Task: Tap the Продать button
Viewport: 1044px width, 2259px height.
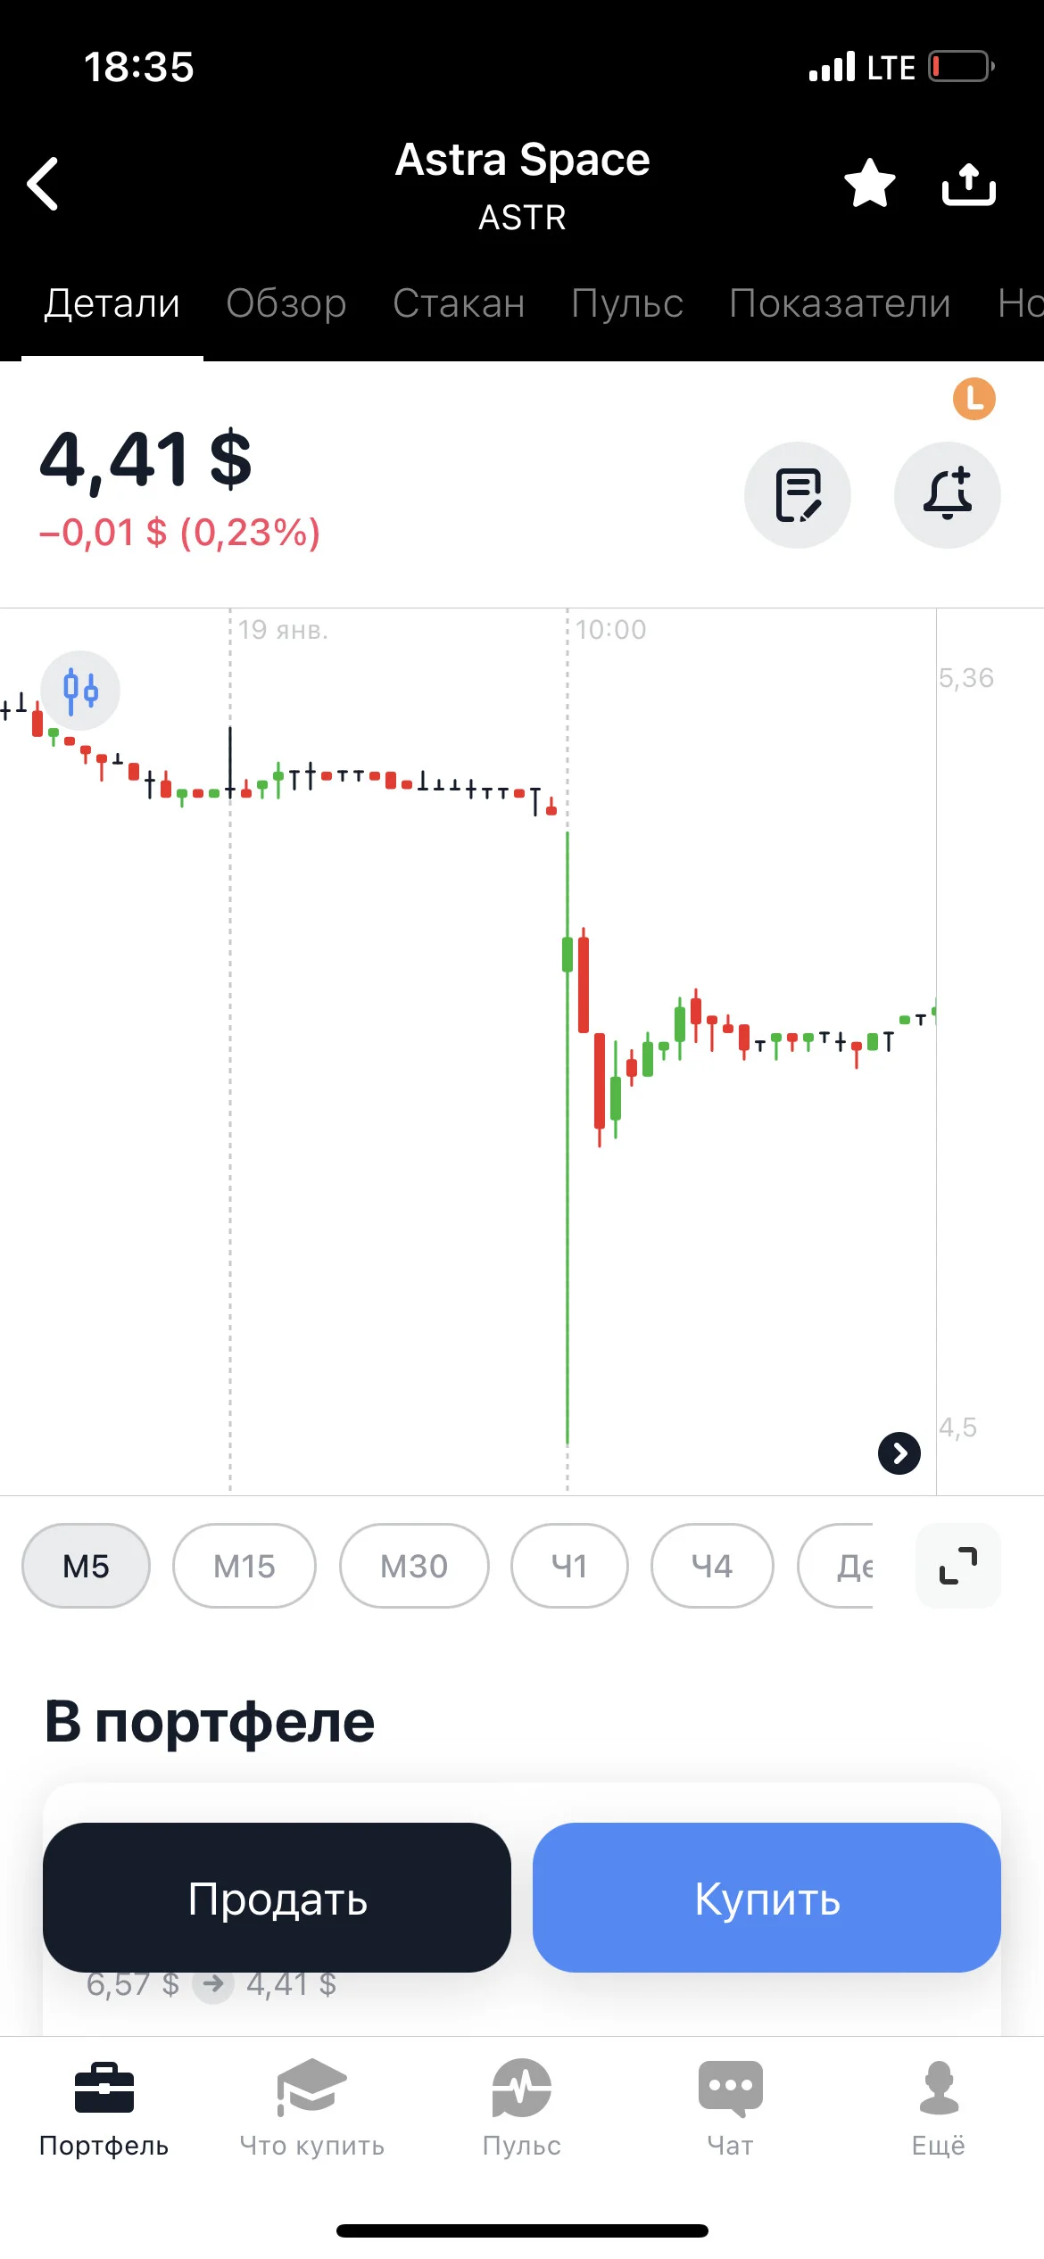Action: coord(277,1898)
